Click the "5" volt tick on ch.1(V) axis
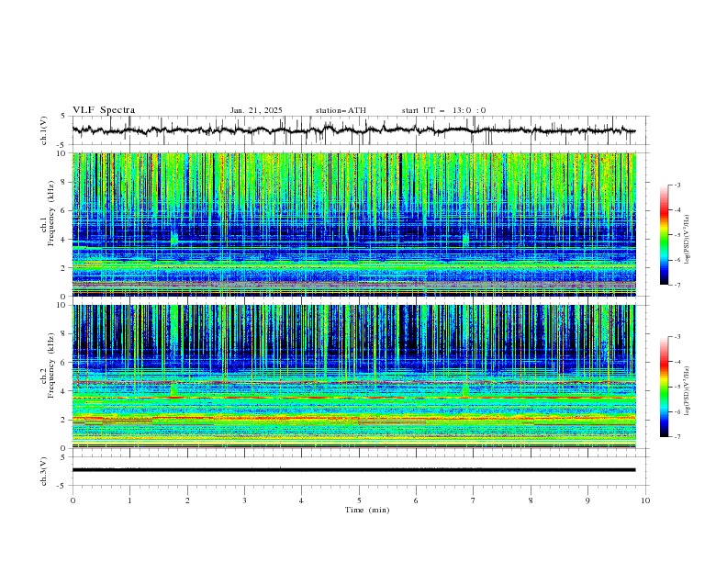 tap(63, 117)
